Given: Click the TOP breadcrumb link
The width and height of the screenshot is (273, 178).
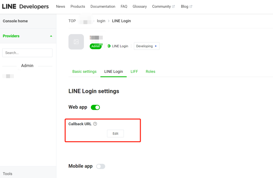Looking at the screenshot, I should point(72,21).
